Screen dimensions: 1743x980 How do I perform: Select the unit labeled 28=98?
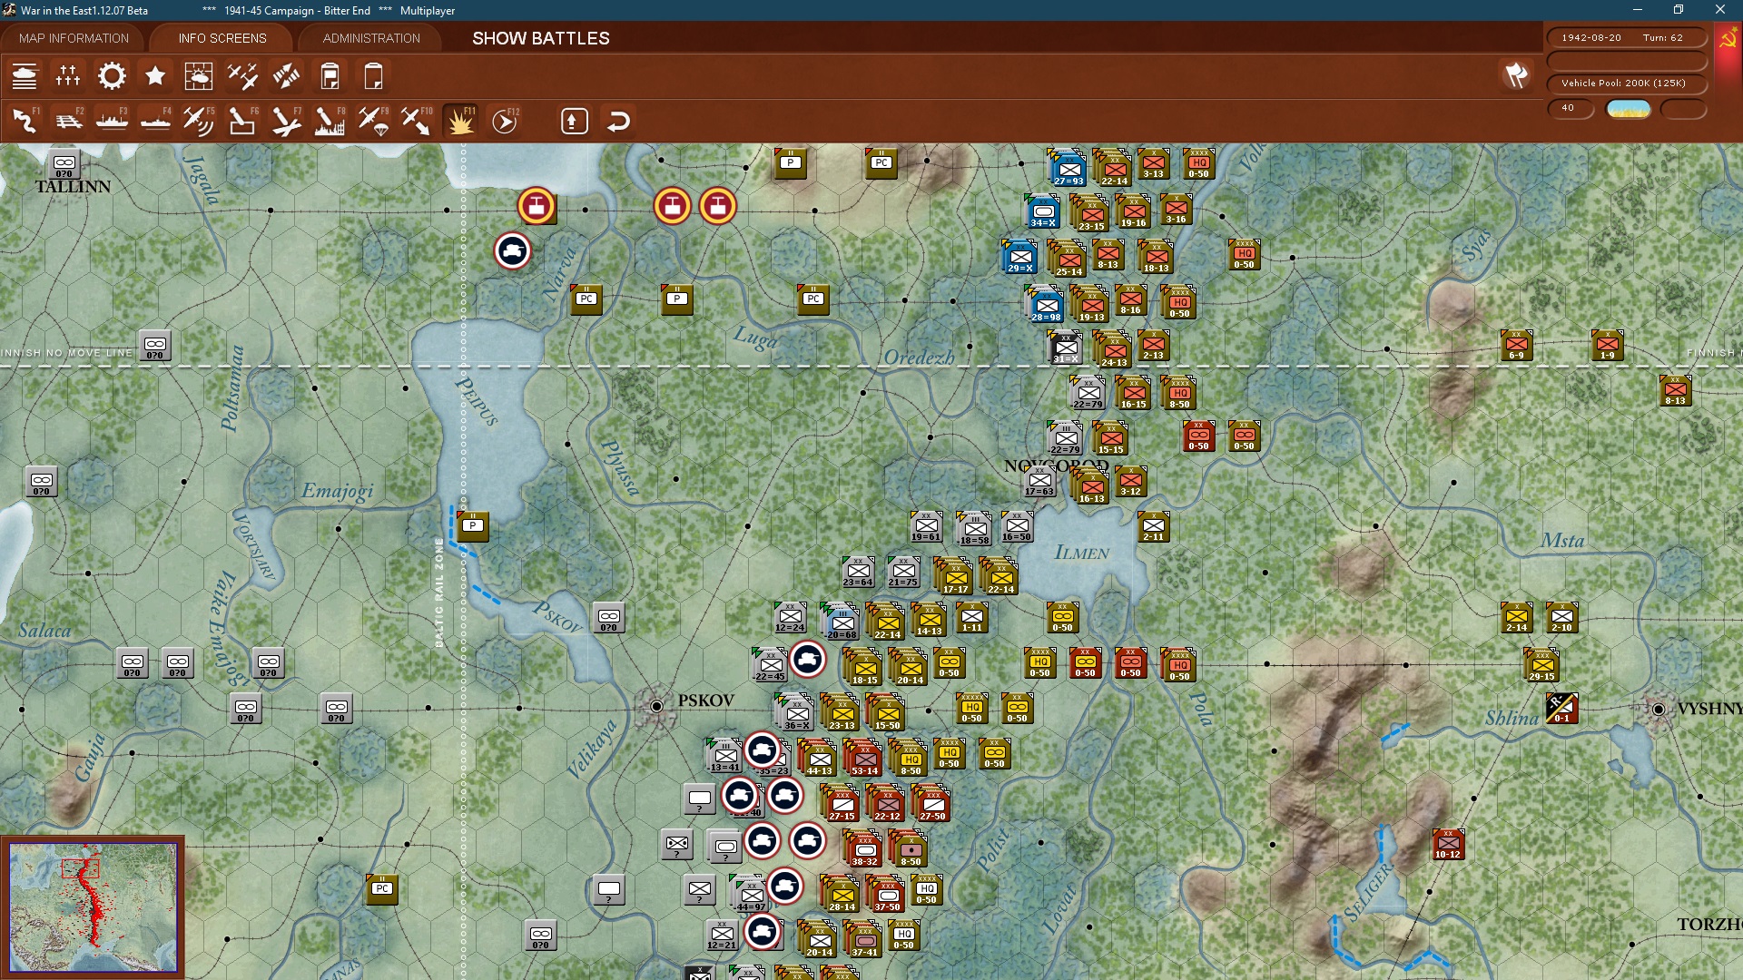pos(1046,305)
